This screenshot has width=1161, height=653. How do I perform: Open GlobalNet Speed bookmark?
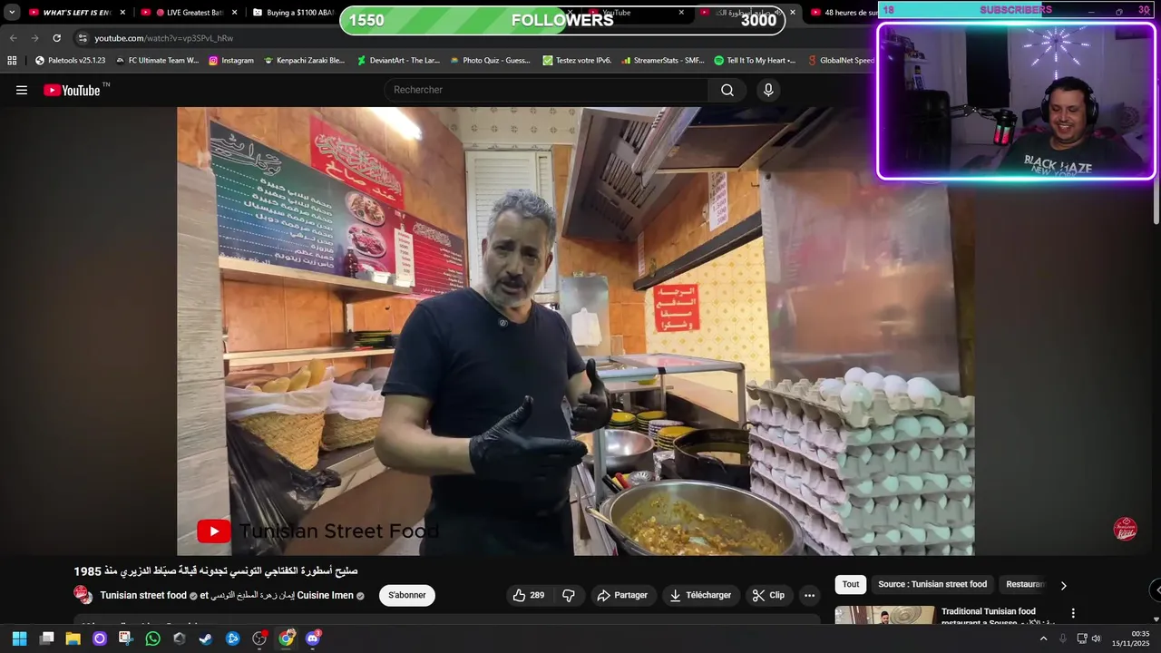841,61
